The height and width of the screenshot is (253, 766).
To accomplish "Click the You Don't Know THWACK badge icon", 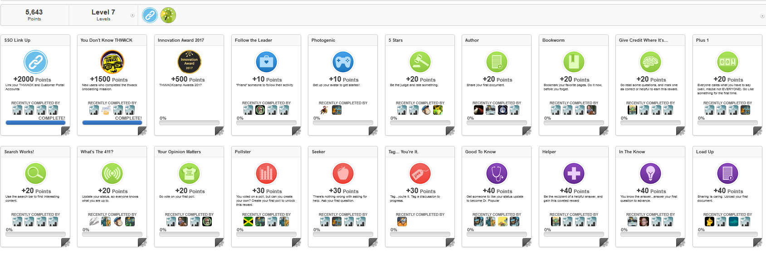I will coord(112,62).
